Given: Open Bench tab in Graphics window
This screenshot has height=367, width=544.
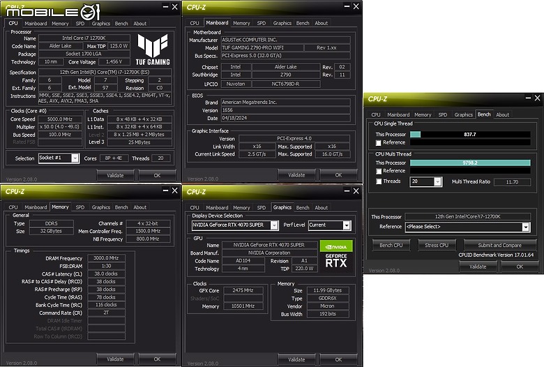Looking at the screenshot, I should (303, 208).
